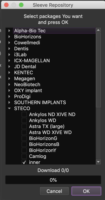Confirm selection with the OK button
Screen dimensions: 105x200
pyautogui.click(x=86, y=191)
